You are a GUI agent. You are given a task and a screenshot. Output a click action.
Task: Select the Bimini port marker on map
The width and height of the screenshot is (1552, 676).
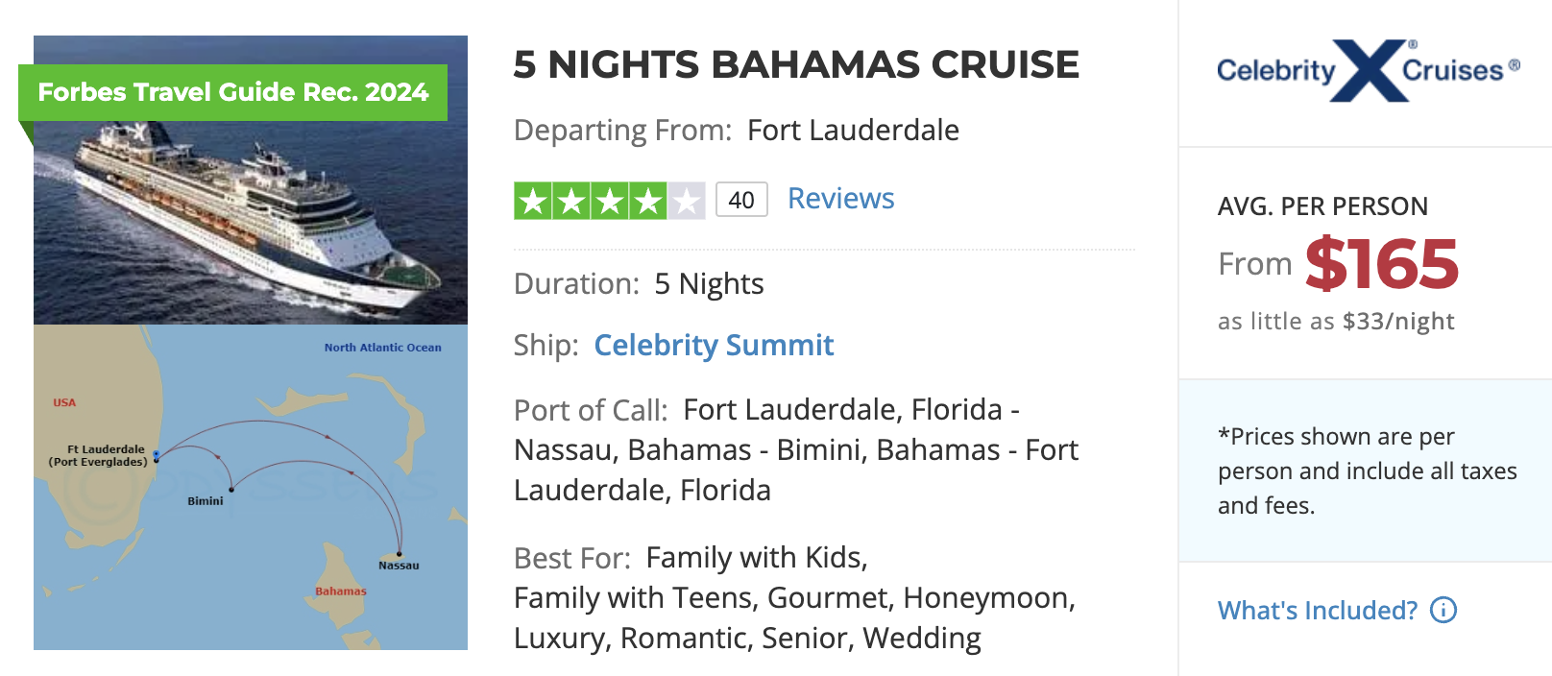[x=230, y=490]
